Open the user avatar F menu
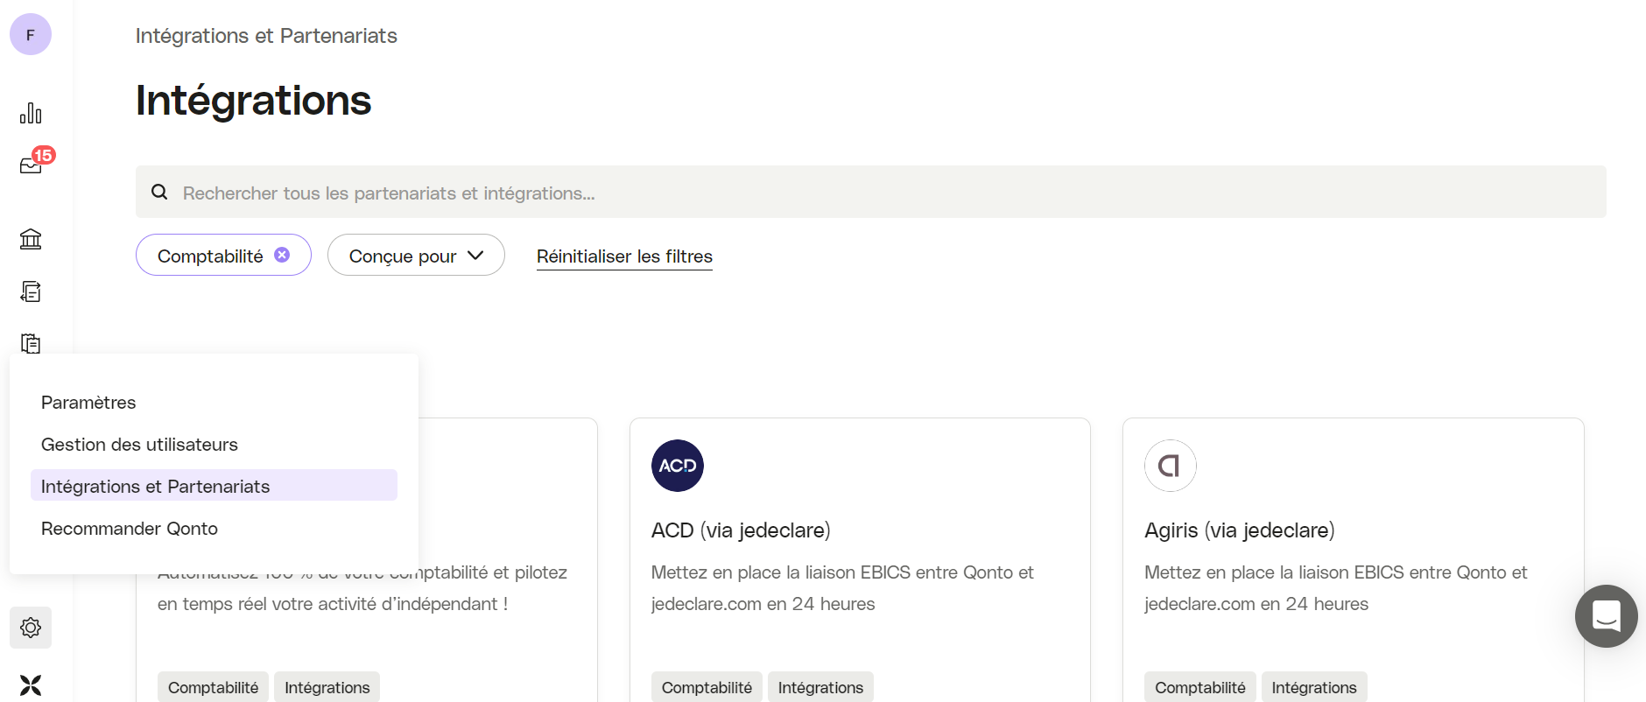The width and height of the screenshot is (1646, 702). (31, 35)
